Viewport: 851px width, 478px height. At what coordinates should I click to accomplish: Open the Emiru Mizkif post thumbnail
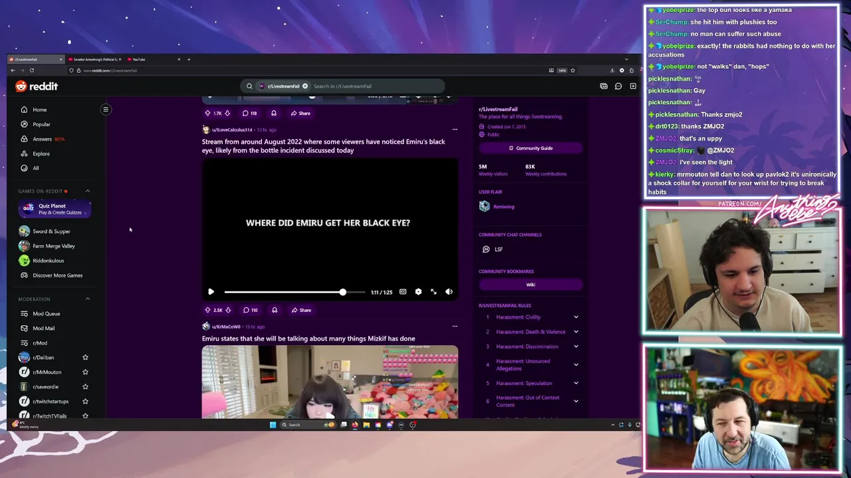[x=330, y=382]
